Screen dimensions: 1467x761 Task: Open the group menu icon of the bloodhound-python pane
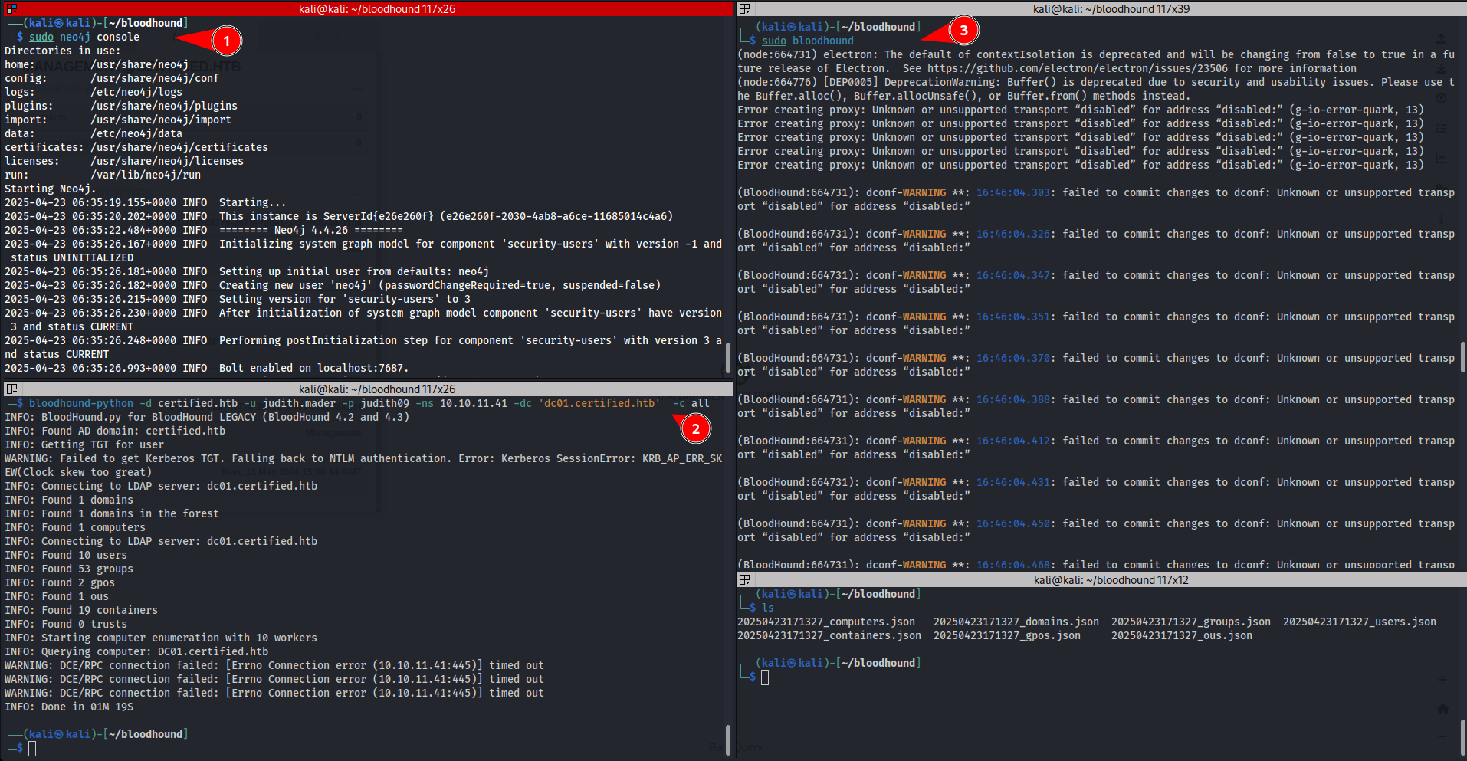tap(11, 389)
